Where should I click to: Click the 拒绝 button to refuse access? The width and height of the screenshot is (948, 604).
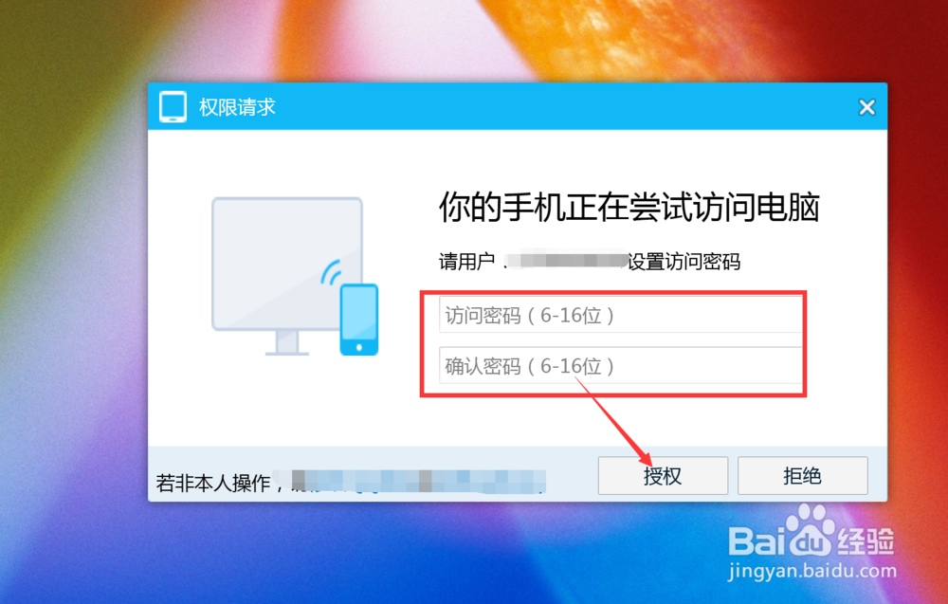point(802,476)
